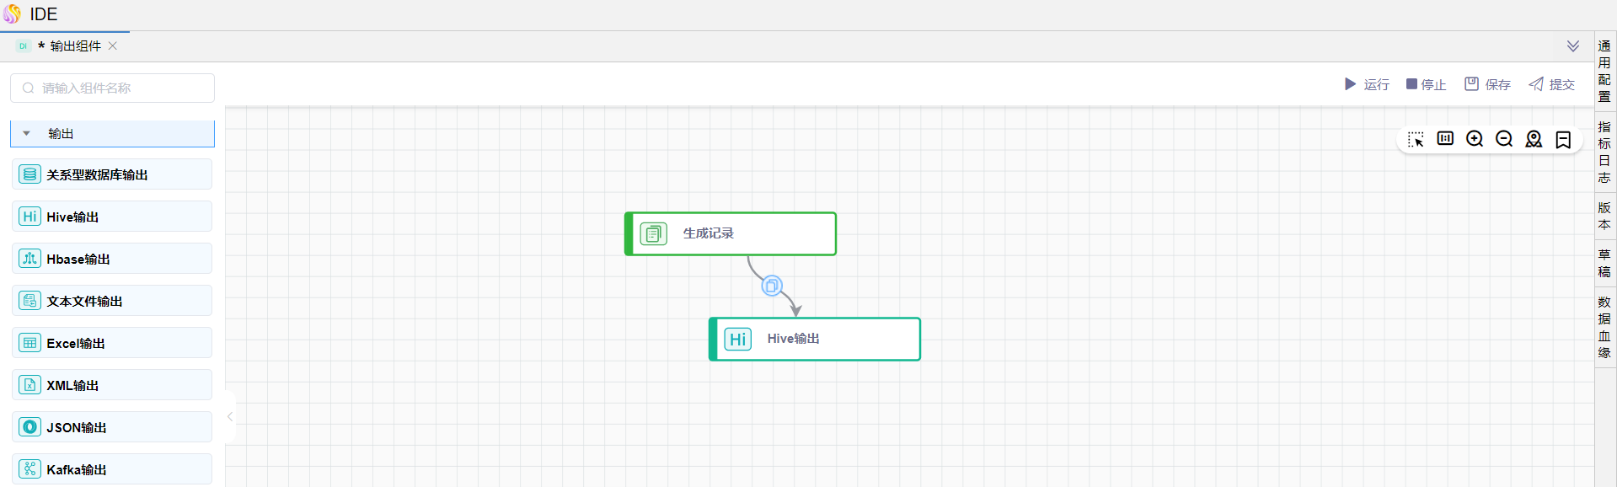This screenshot has height=487, width=1617.
Task: Open the 版本 side panel
Action: tap(1604, 217)
